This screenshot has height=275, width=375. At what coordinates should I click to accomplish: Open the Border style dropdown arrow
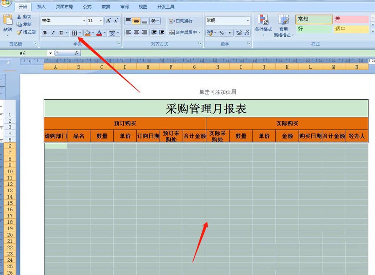coord(80,33)
